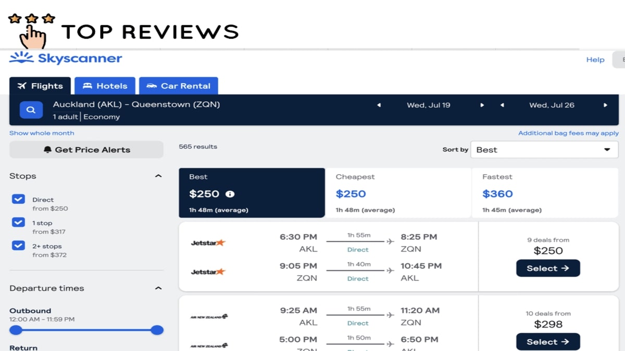
Task: Click the Jetstar logo on the 9:05 PM flight
Action: click(x=208, y=272)
